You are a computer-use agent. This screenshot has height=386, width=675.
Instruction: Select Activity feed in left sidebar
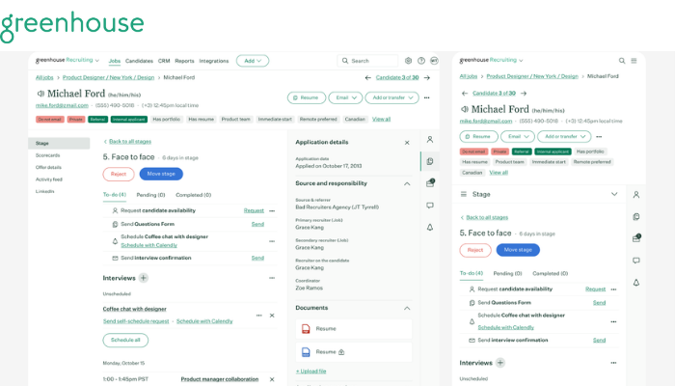coord(49,179)
